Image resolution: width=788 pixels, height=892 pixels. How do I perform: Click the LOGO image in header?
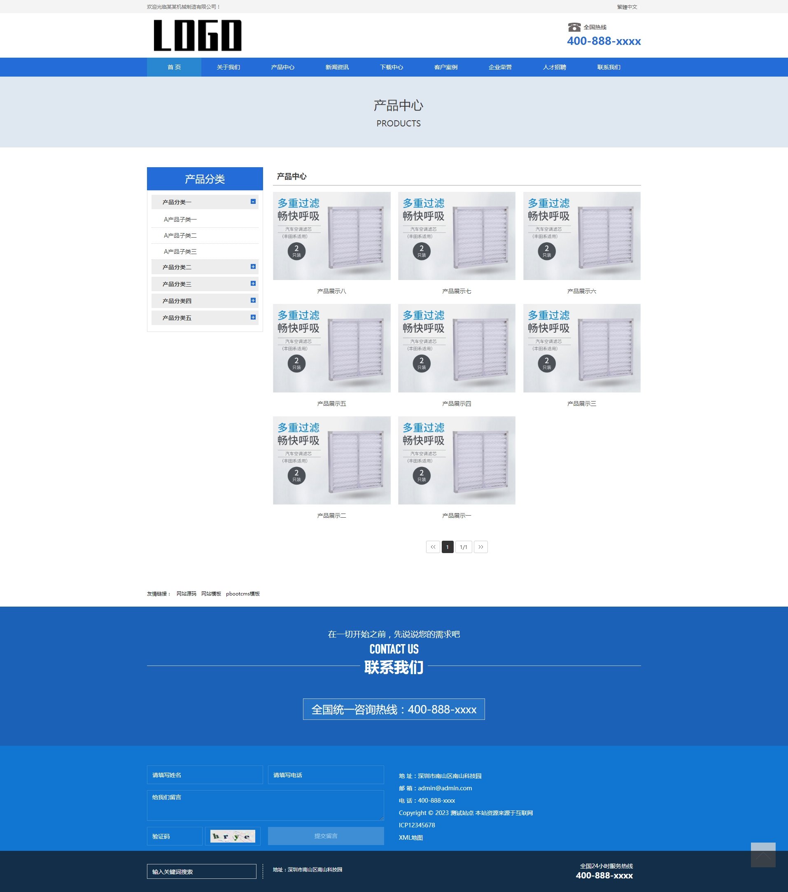(198, 35)
